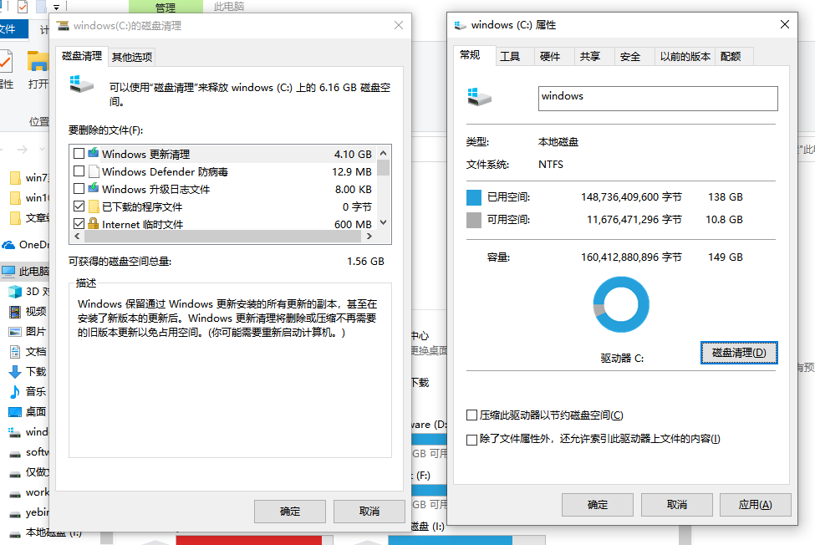The image size is (815, 545).
Task: Click the Desktop (桌面) icon in sidebar
Action: click(14, 412)
